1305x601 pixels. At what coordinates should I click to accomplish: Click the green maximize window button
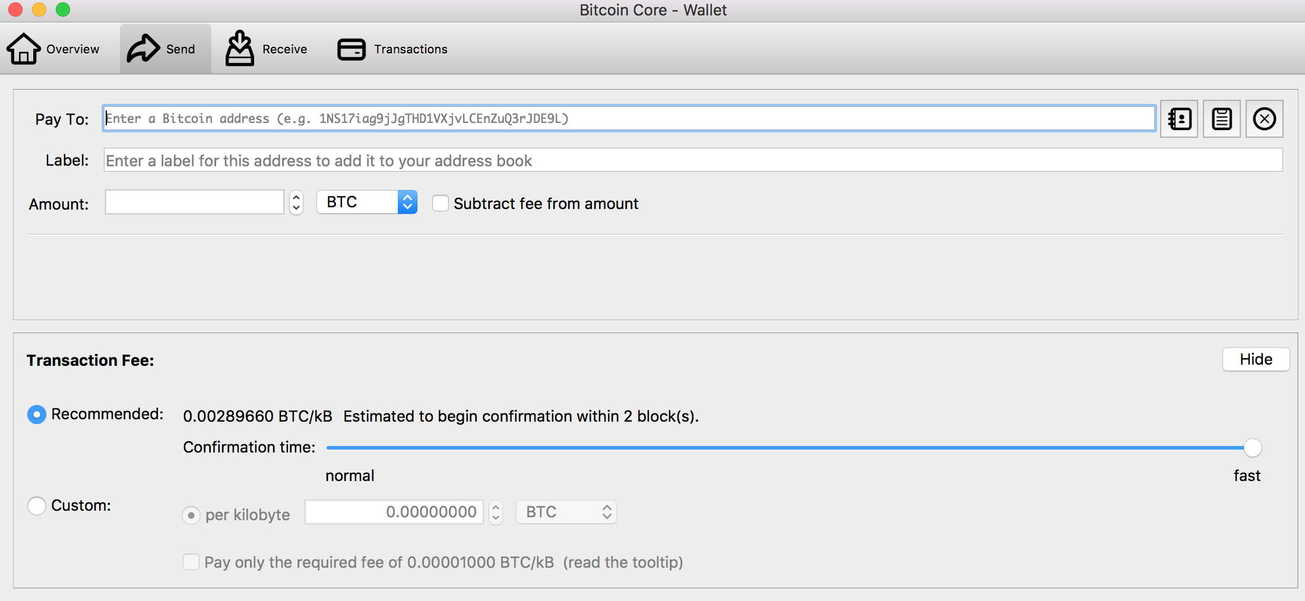point(63,10)
